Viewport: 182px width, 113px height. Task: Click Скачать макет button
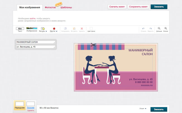pyautogui.click(x=117, y=7)
